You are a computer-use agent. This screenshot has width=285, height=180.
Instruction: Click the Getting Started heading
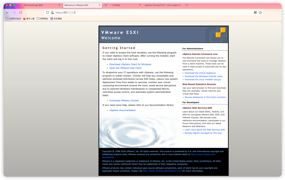pos(119,48)
